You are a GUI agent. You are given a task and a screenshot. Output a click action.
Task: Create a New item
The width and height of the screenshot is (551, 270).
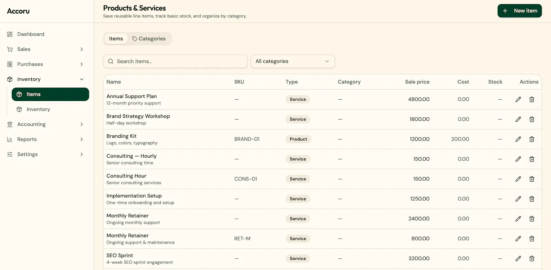point(519,11)
